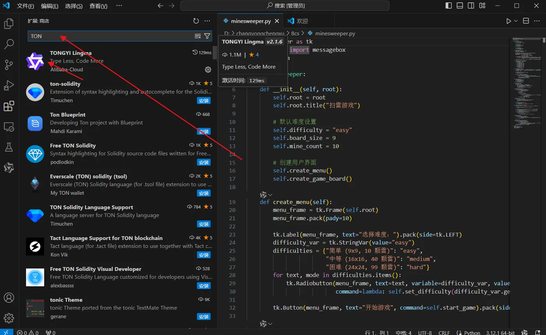Open Source Control view
The image size is (546, 335).
[9, 65]
